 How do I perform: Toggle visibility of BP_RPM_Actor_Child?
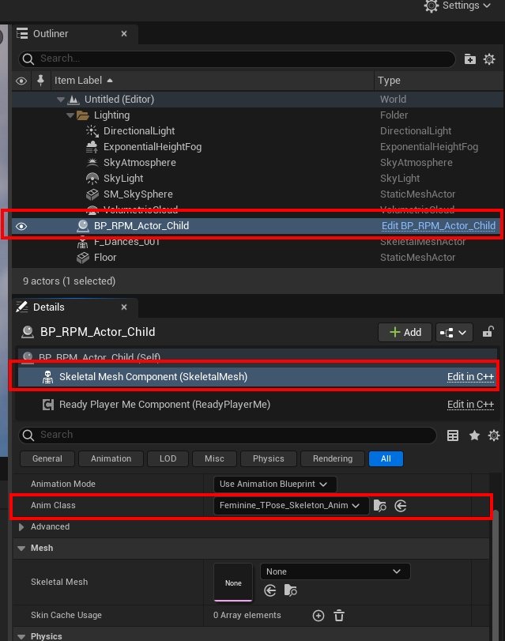tap(21, 226)
